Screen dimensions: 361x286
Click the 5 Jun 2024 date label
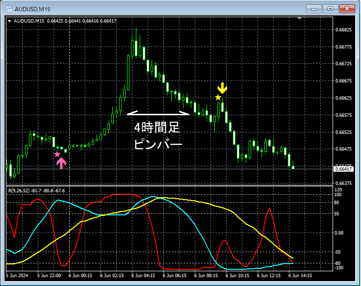tap(17, 276)
